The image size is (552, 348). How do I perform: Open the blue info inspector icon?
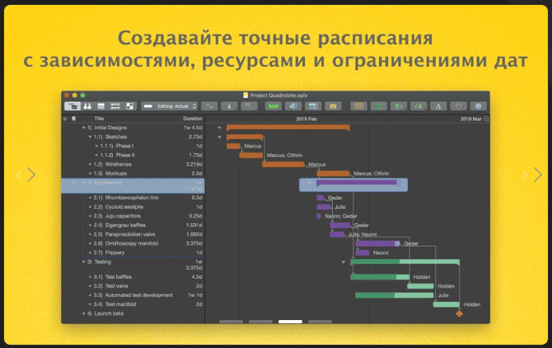tap(478, 106)
